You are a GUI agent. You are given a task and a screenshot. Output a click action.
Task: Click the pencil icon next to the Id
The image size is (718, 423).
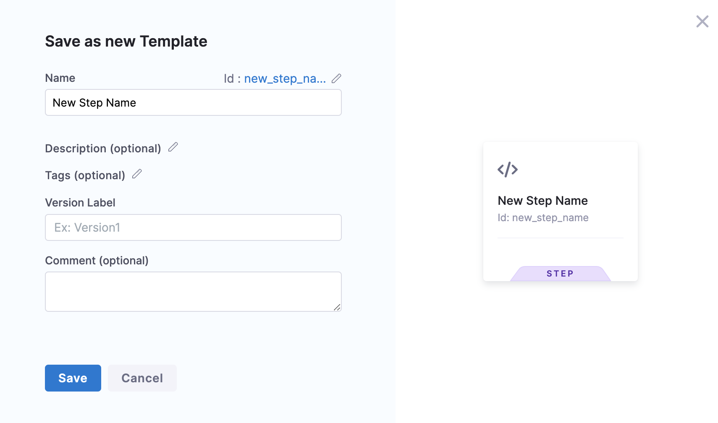pos(336,78)
